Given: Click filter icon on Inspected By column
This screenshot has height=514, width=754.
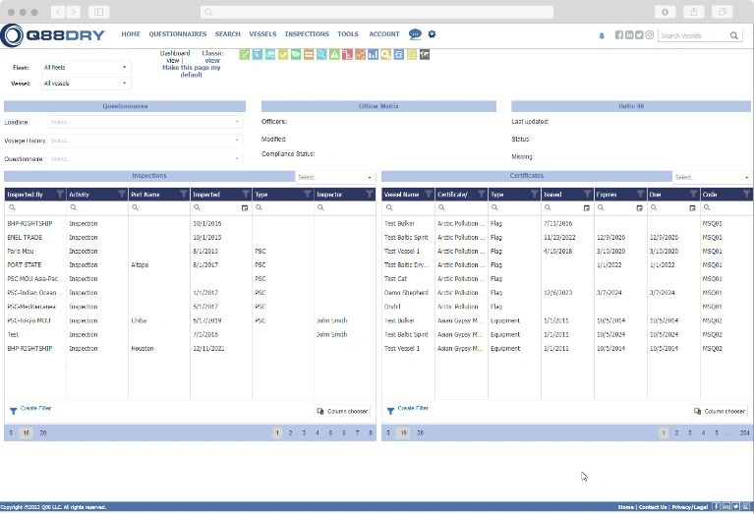Looking at the screenshot, I should click(x=60, y=195).
